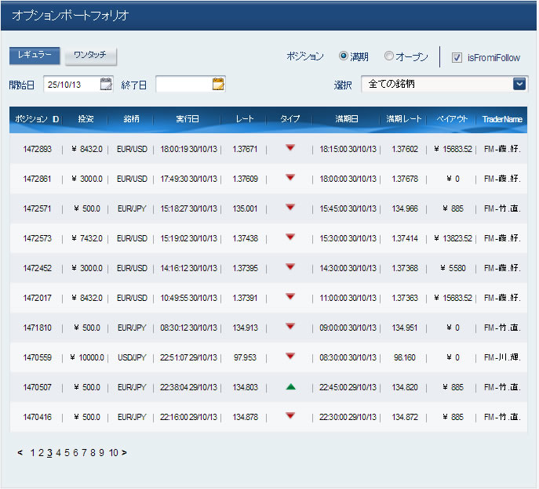The height and width of the screenshot is (489, 539).
Task: Click red down arrow in row 1472573
Action: (x=290, y=237)
